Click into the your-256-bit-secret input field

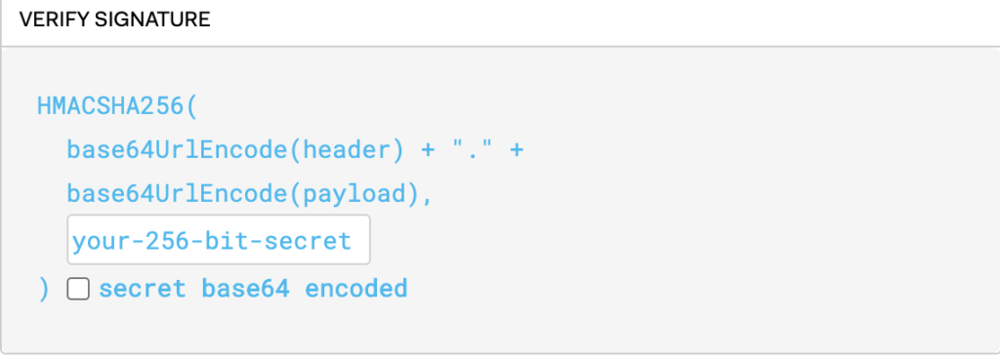tap(219, 240)
